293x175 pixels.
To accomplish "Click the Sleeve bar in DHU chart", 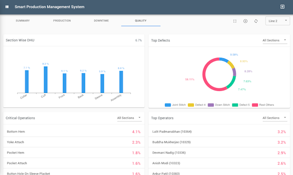I will 102,83.
